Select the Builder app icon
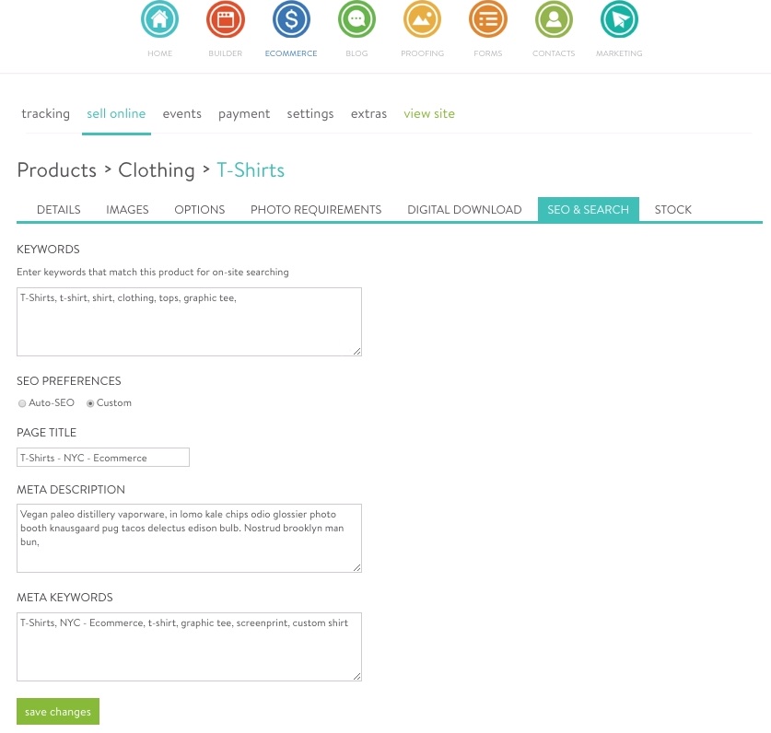 [x=225, y=18]
